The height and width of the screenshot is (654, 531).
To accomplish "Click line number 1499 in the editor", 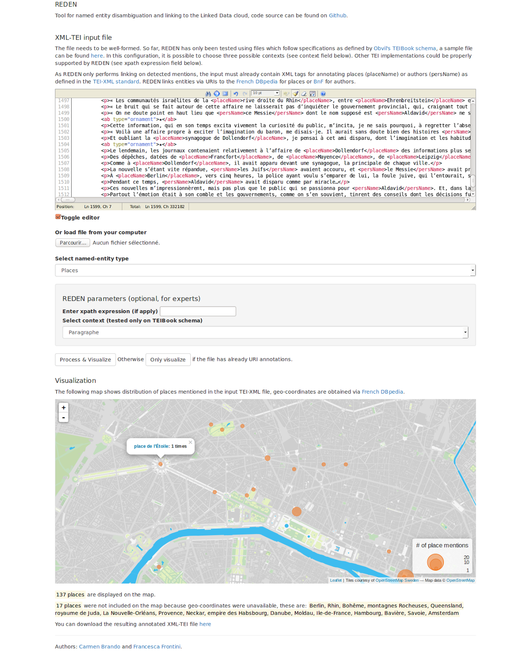I will 63,113.
